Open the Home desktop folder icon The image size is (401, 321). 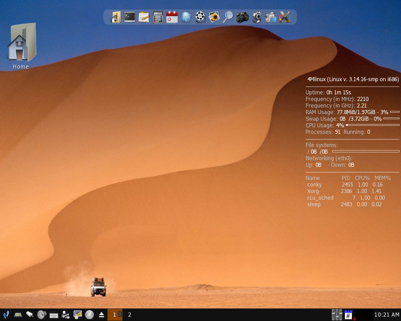(x=21, y=46)
